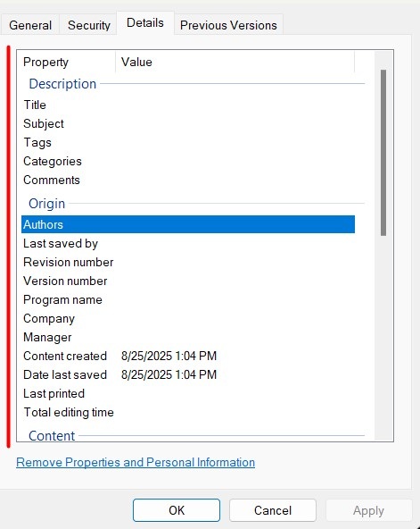Select the Program name row
Viewport: 420px width, 529px height.
[x=188, y=299]
